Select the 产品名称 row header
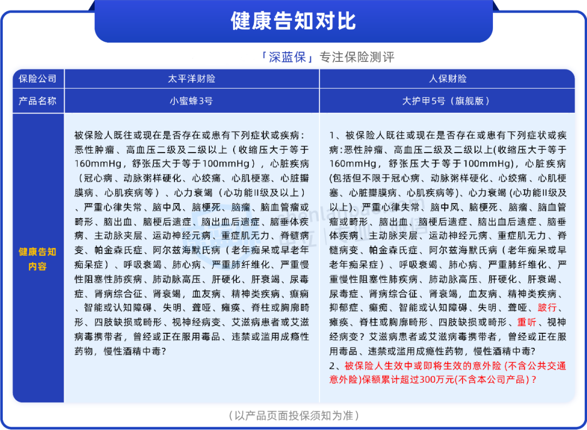The image size is (587, 430). click(38, 100)
